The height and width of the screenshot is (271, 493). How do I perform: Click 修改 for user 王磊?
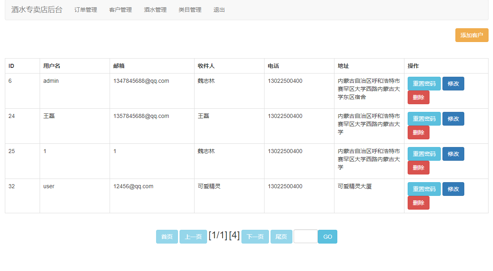pos(453,119)
